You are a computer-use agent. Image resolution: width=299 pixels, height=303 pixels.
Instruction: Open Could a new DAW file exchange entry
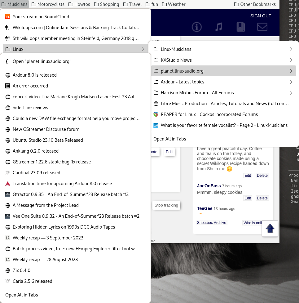(76, 118)
